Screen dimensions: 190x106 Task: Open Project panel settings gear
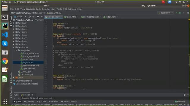tap(38, 16)
